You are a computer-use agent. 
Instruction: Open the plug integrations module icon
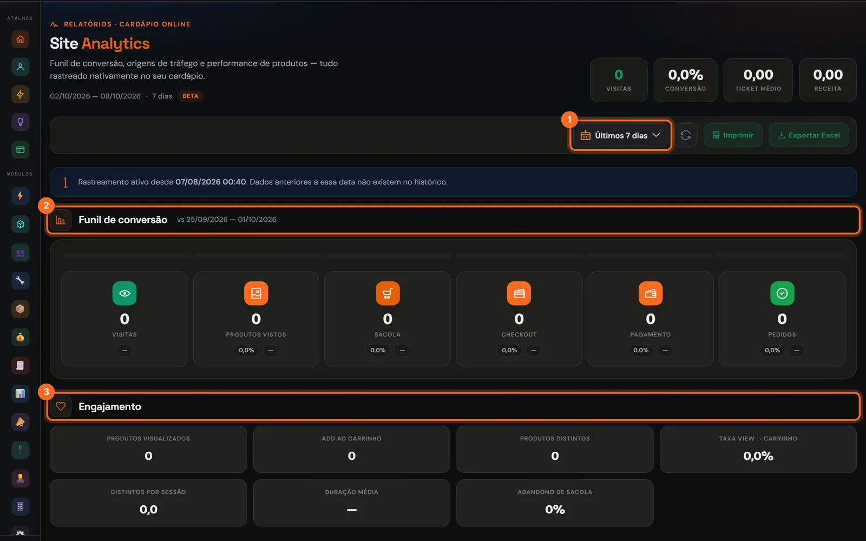[20, 450]
